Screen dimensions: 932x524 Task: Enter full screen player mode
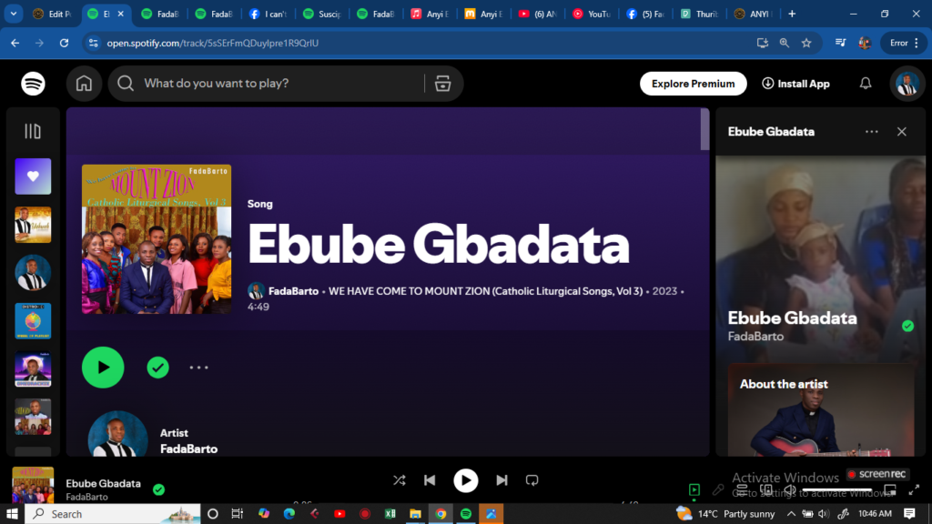[x=914, y=489]
